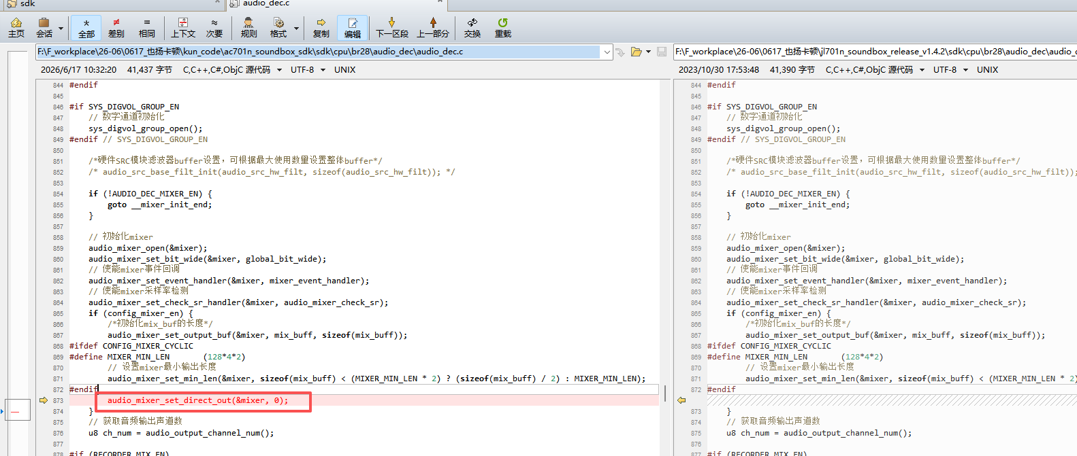Click the left file timestamp 2026/6/17 10:32:20
Screen dimensions: 1077x456
click(78, 70)
